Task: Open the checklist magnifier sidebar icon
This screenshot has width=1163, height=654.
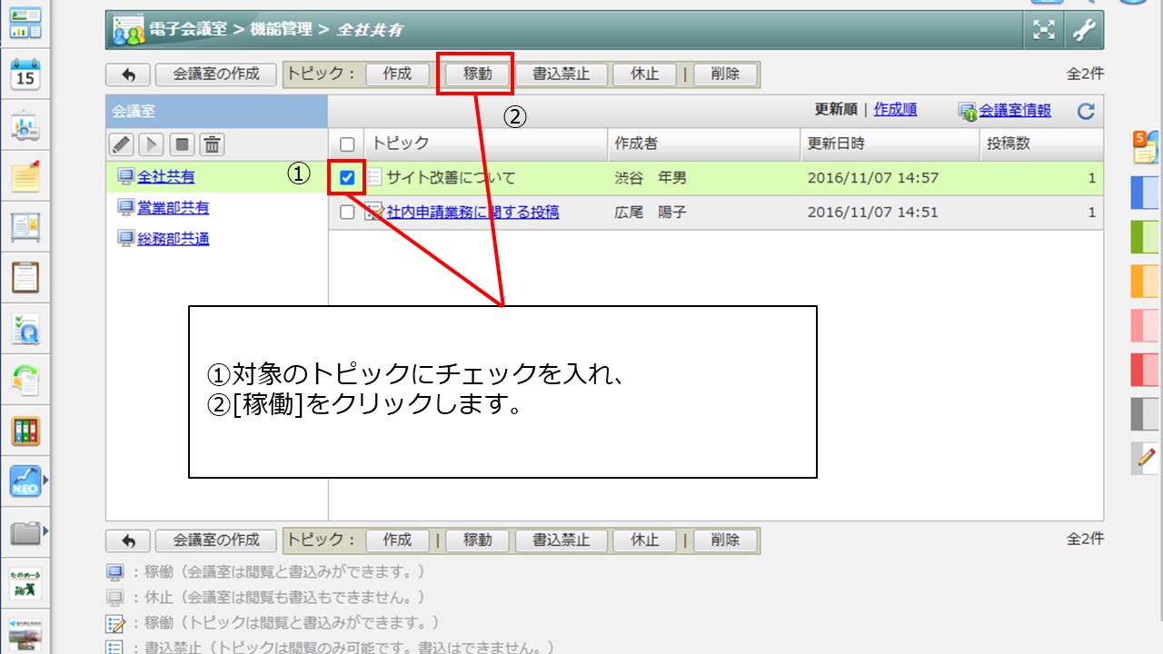Action: point(25,329)
